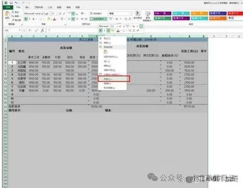Choose Cut in the context menu
This screenshot has width=243, height=188.
[x=113, y=38]
